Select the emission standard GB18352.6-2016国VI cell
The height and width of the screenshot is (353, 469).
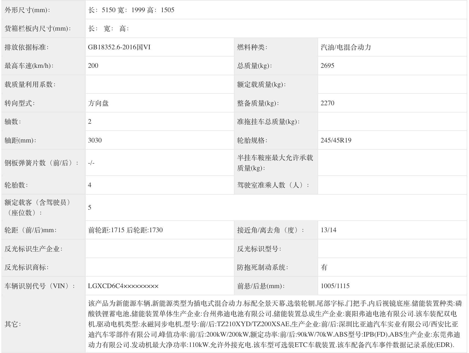point(119,47)
